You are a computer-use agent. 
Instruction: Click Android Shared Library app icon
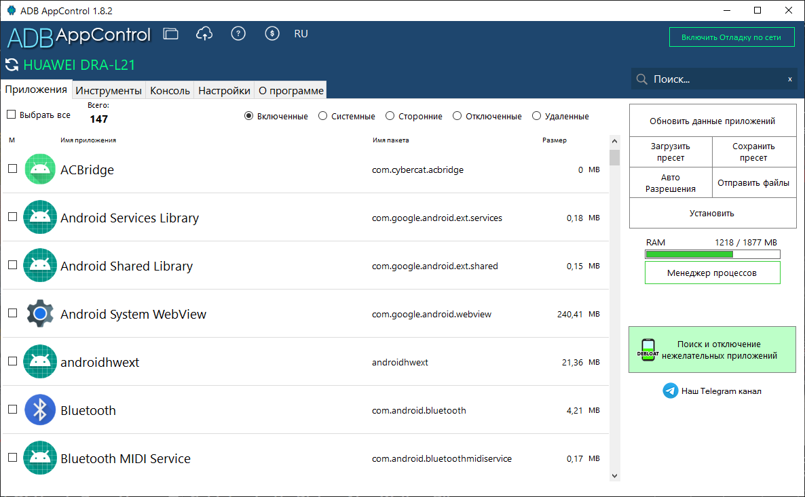pyautogui.click(x=40, y=265)
